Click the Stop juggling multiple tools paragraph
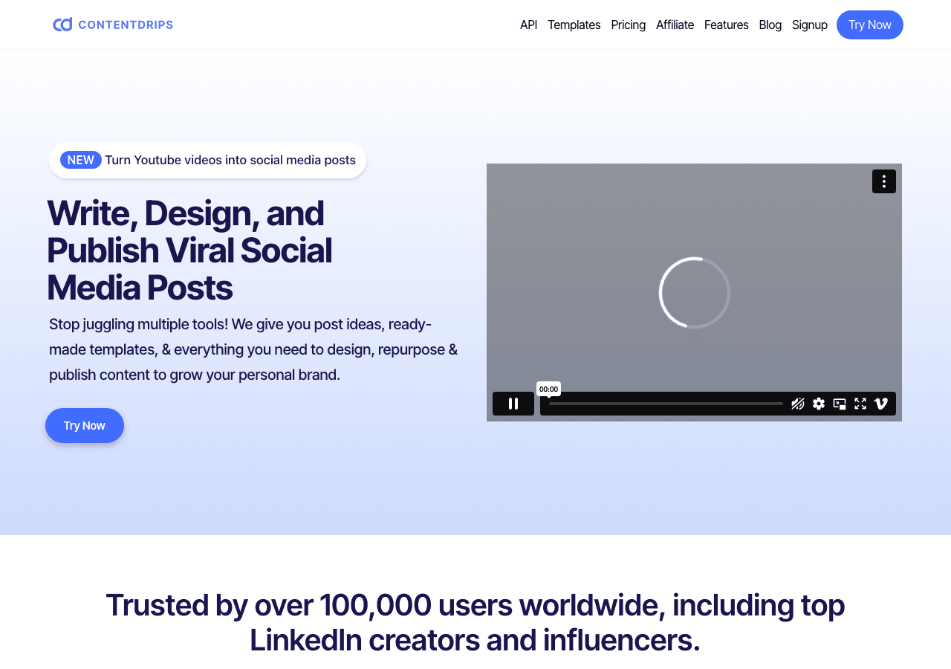 click(253, 349)
